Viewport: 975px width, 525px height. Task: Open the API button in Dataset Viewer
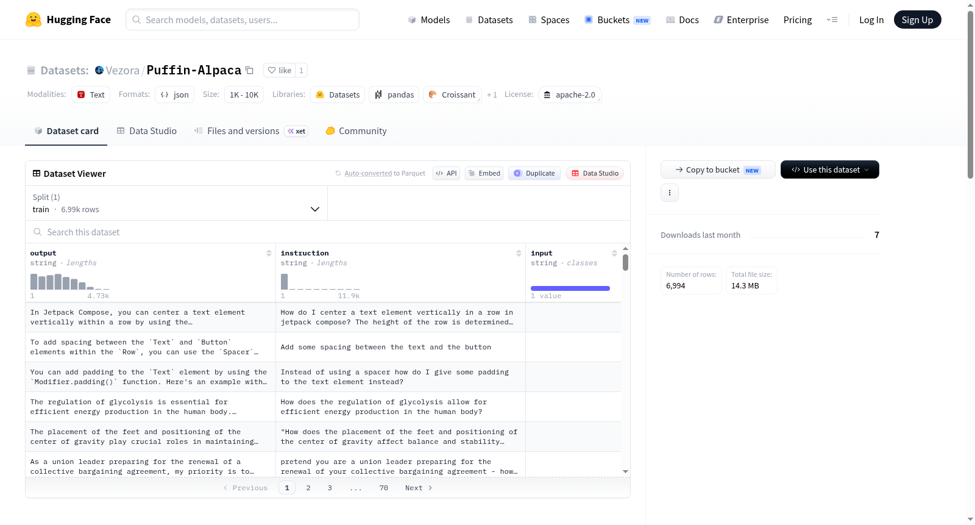[446, 173]
